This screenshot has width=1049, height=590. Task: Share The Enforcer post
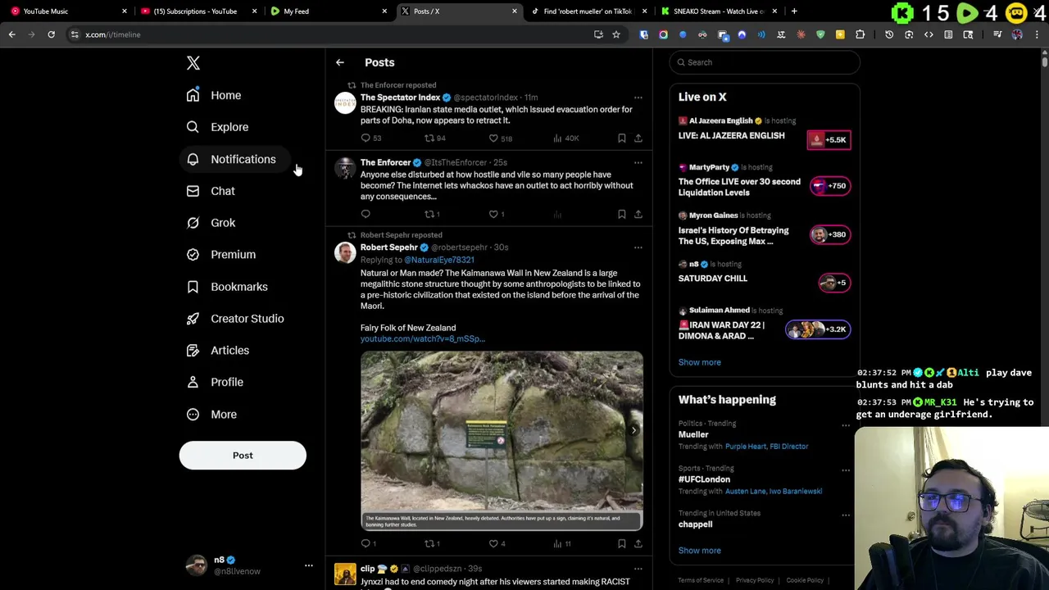(638, 214)
